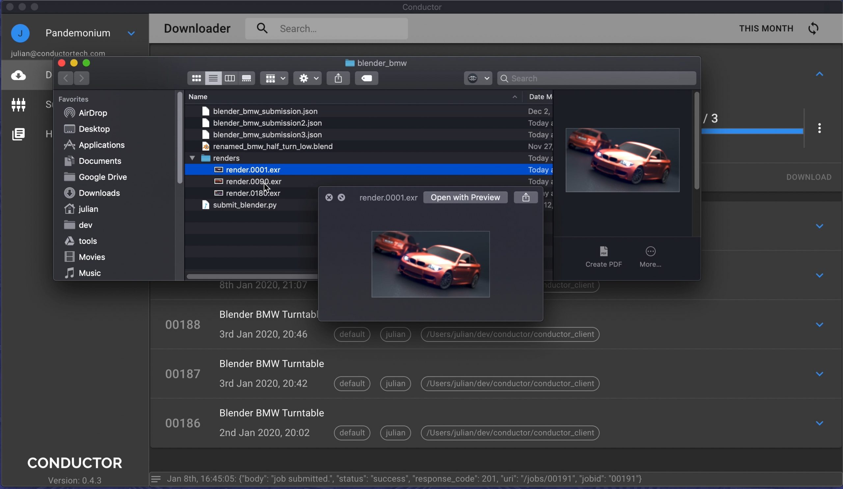Switch Finder to icon grid view
This screenshot has width=843, height=489.
tap(196, 78)
